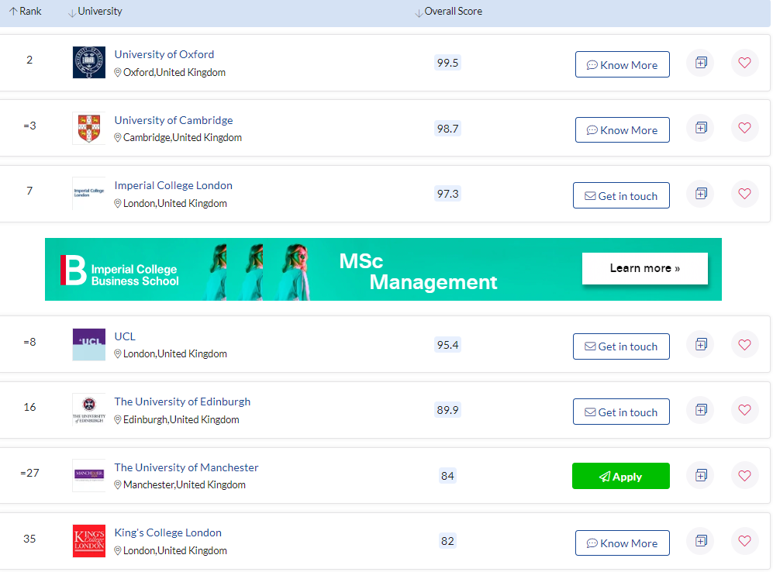
Task: Click Know More for University of Oxford
Action: click(x=622, y=64)
